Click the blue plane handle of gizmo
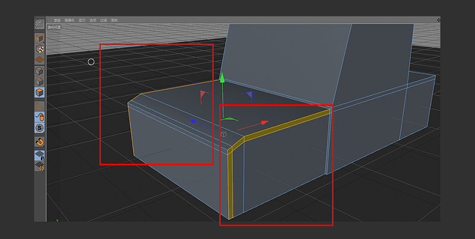The image size is (475, 239). [x=249, y=95]
